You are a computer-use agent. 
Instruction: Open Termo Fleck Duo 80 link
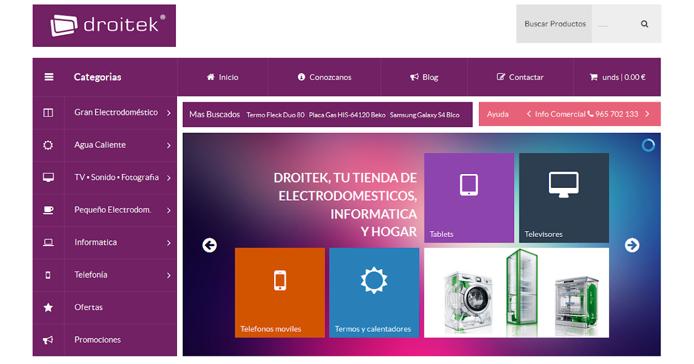275,115
